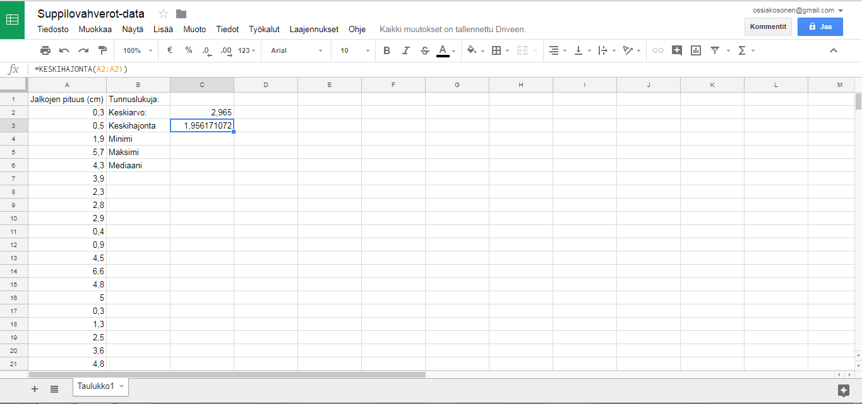
Task: Click the blue Jaa share button
Action: point(820,26)
